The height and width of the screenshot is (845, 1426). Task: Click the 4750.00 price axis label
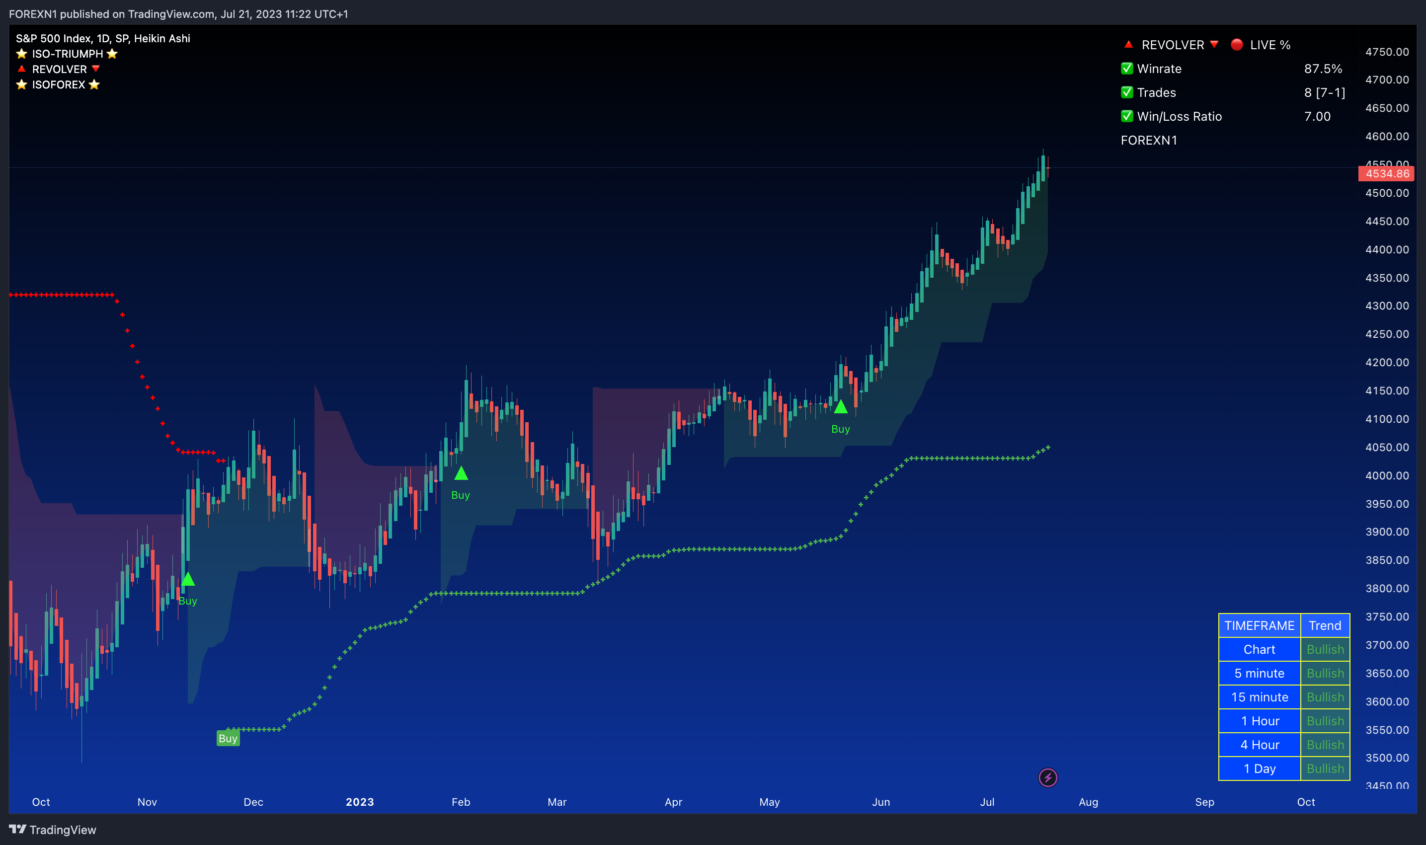click(x=1387, y=52)
